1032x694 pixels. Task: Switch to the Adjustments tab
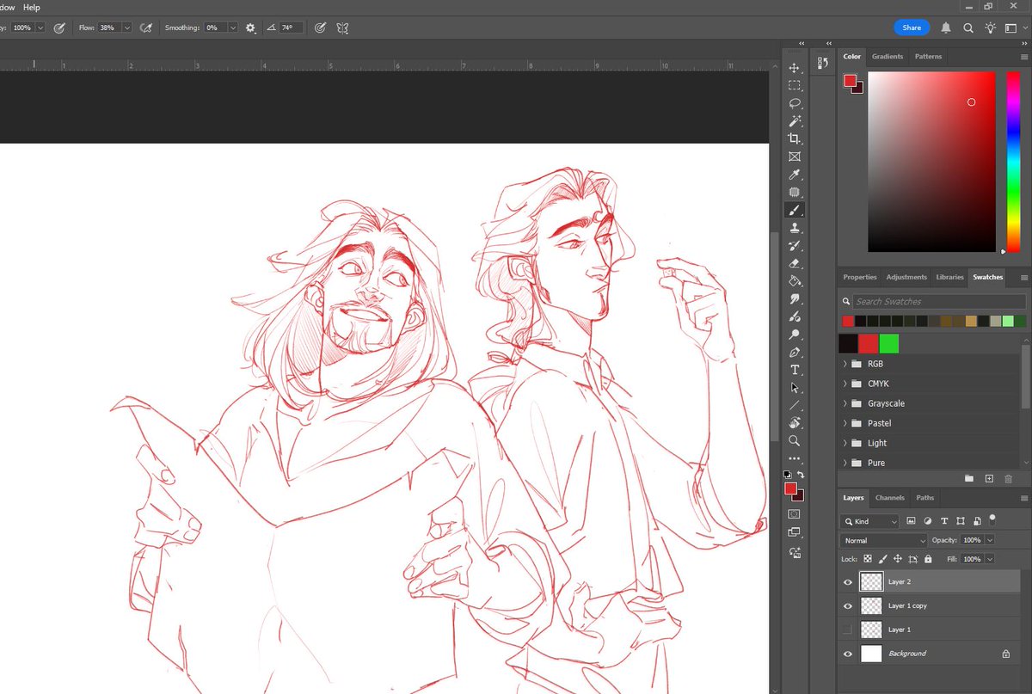point(906,277)
